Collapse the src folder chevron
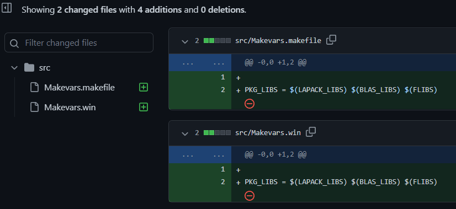 (x=14, y=68)
